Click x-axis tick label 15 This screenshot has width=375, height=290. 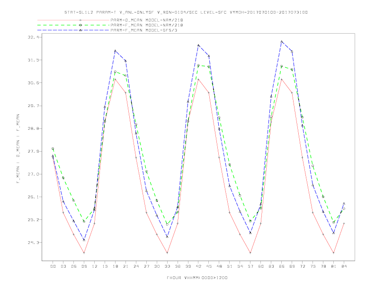pos(105,266)
